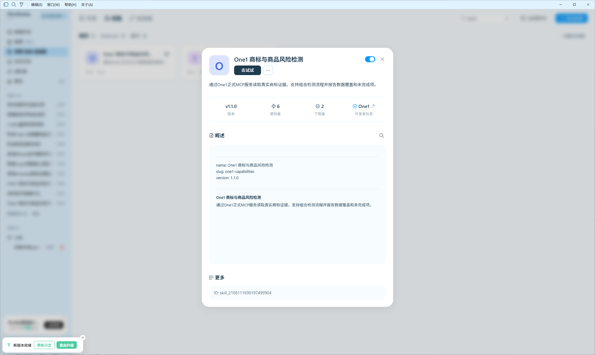Click the skill ID skill_2108111690197499904 field

[297, 293]
